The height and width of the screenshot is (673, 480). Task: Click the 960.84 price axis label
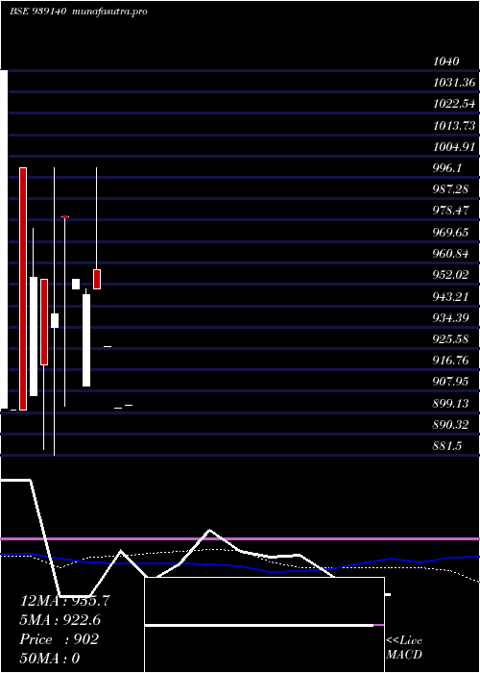[450, 254]
